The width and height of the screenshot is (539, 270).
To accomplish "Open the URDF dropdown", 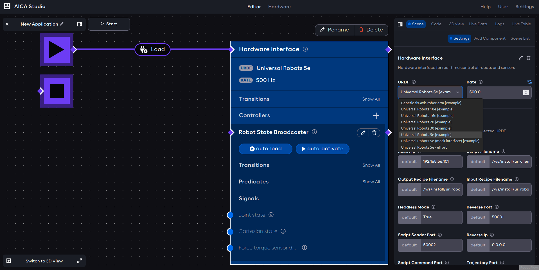I will pyautogui.click(x=430, y=92).
